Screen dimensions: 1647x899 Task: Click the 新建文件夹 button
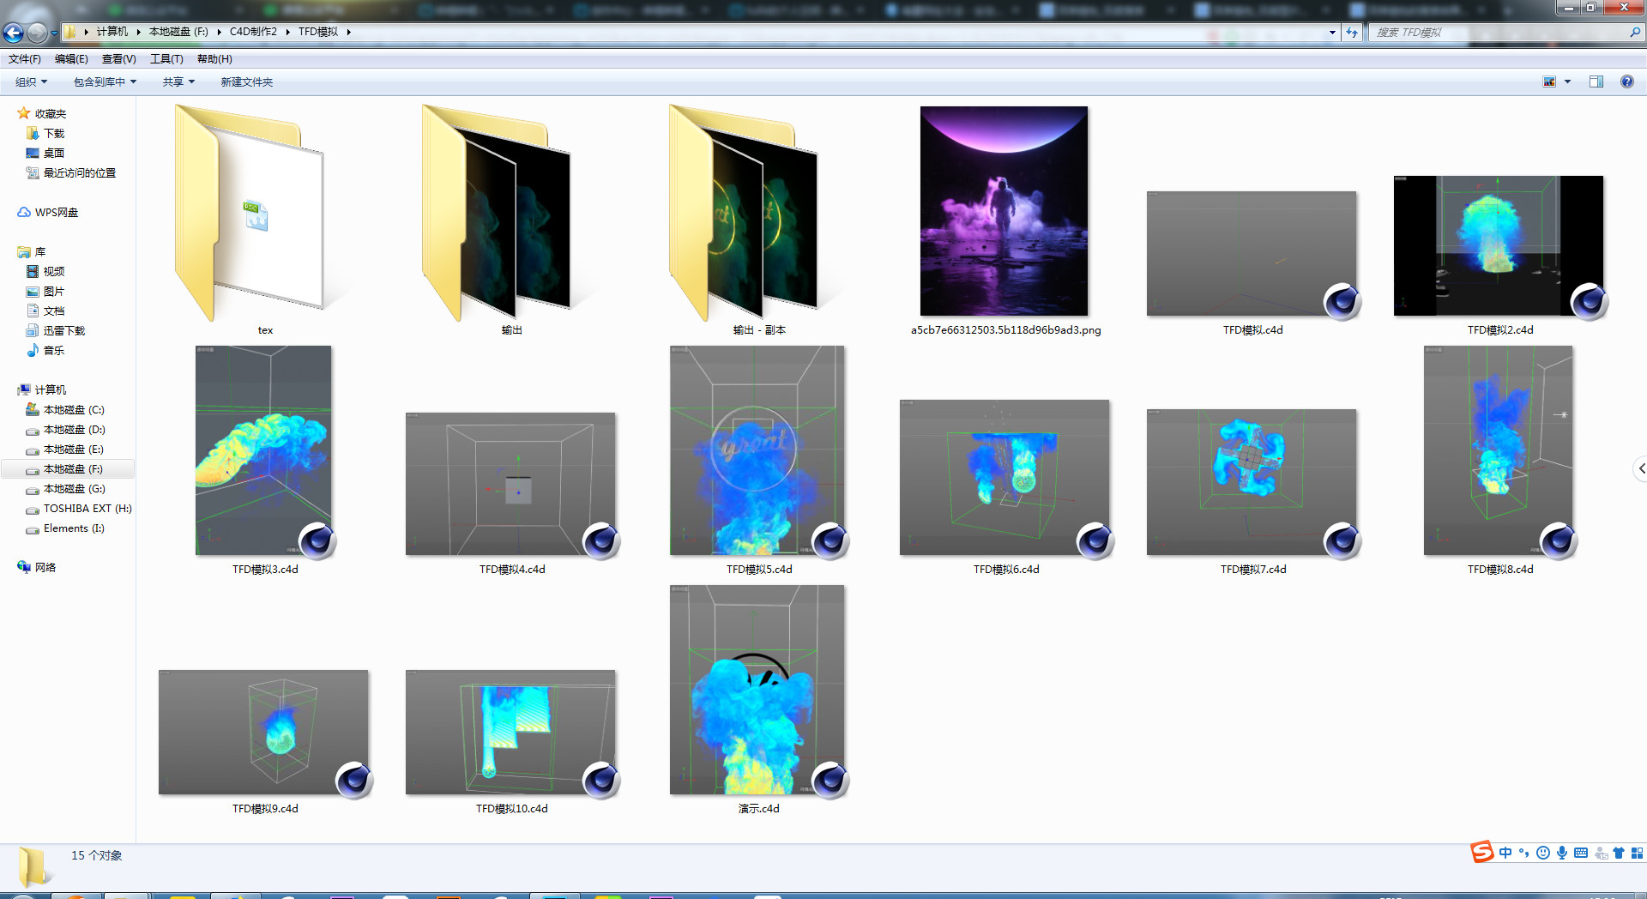point(247,81)
